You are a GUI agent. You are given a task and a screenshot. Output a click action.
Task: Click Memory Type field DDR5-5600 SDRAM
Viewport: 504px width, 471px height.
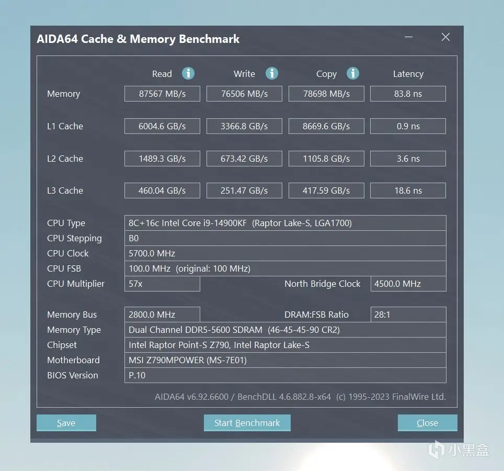coord(285,330)
